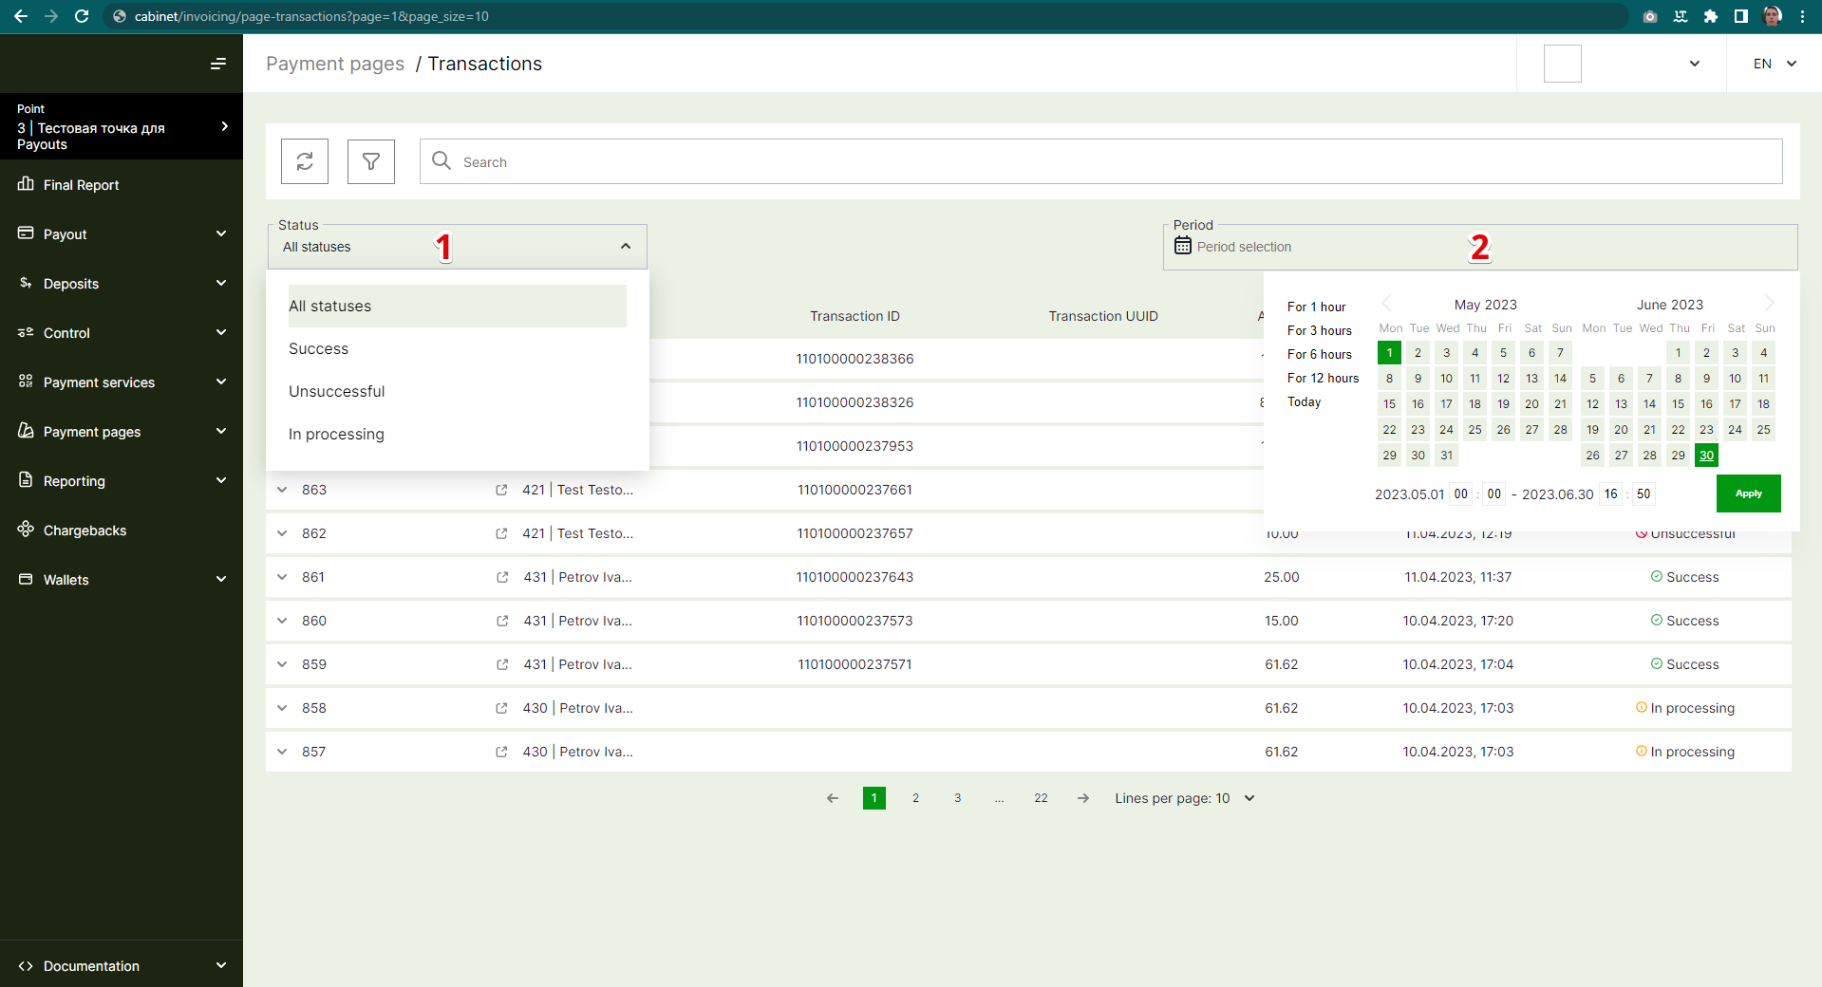Open external link icon for row 863
Screen dimensions: 1822x987
pos(501,490)
